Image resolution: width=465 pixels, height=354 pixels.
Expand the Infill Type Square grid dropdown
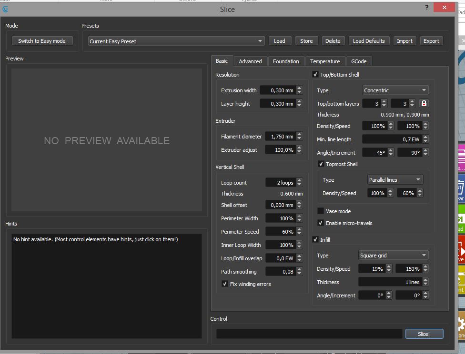point(394,256)
